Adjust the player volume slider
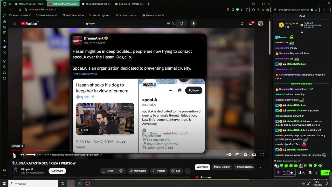 tap(31, 155)
